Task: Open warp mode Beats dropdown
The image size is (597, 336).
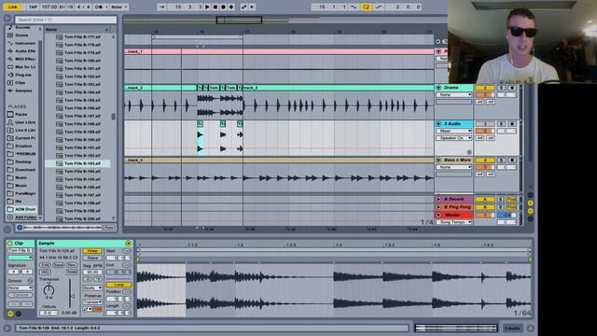Action: point(92,288)
